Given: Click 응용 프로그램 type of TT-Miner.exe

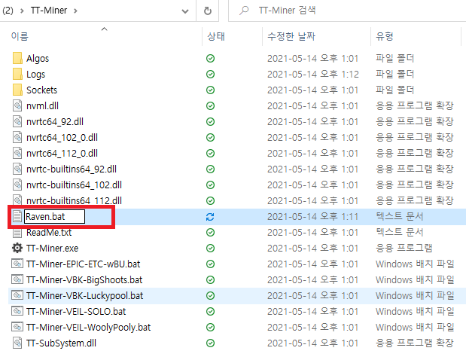Looking at the screenshot, I should click(404, 249).
